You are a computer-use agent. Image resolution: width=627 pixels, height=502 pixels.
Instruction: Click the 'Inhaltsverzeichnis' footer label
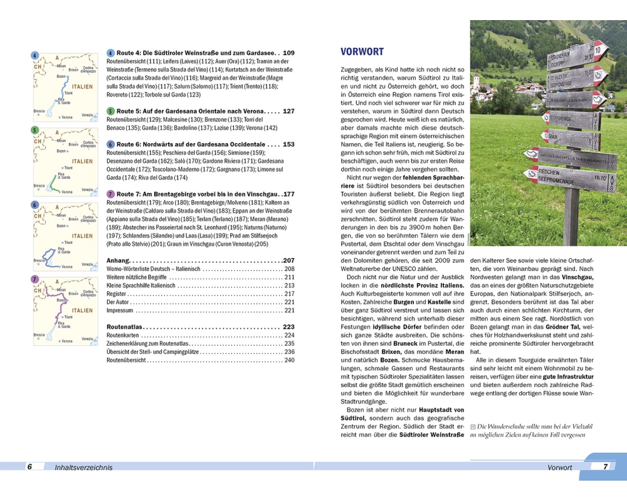83,467
